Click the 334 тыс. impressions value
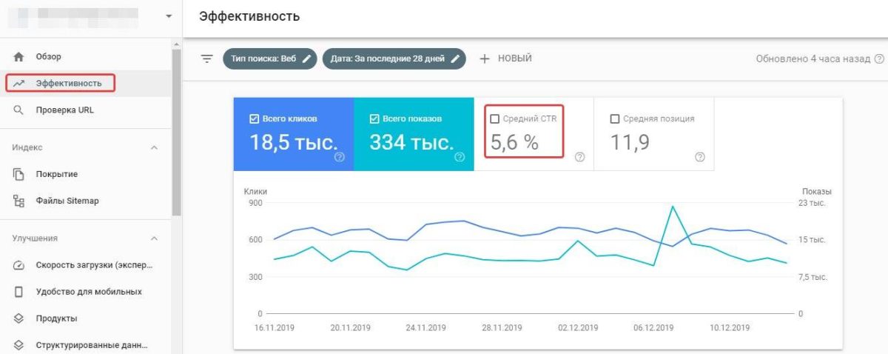888x354 pixels. click(411, 142)
